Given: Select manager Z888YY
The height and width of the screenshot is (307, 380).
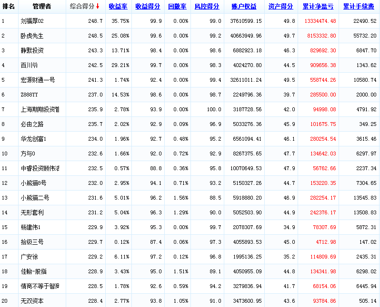Looking at the screenshot, I should pyautogui.click(x=30, y=95).
